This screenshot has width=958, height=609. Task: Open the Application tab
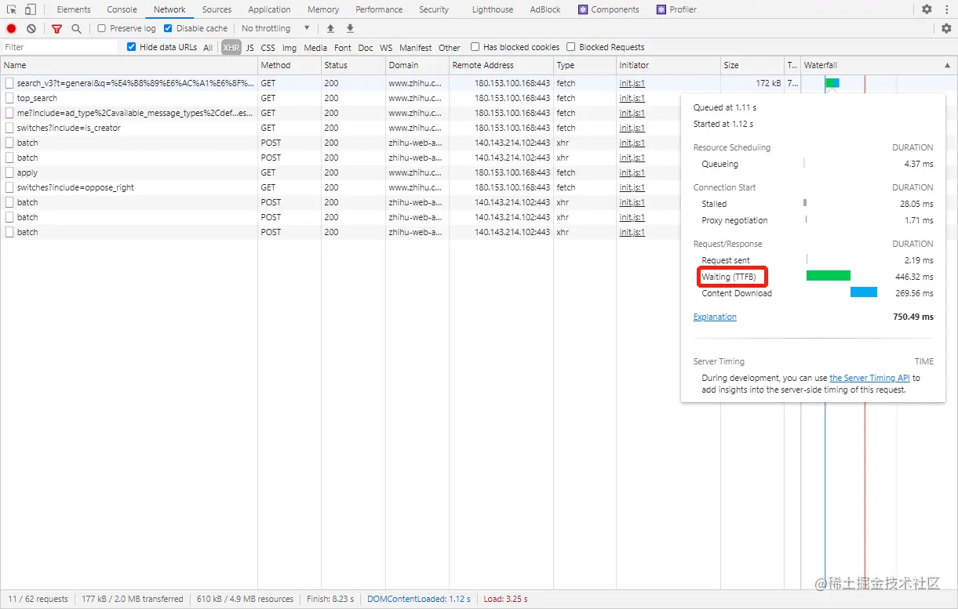pos(269,9)
